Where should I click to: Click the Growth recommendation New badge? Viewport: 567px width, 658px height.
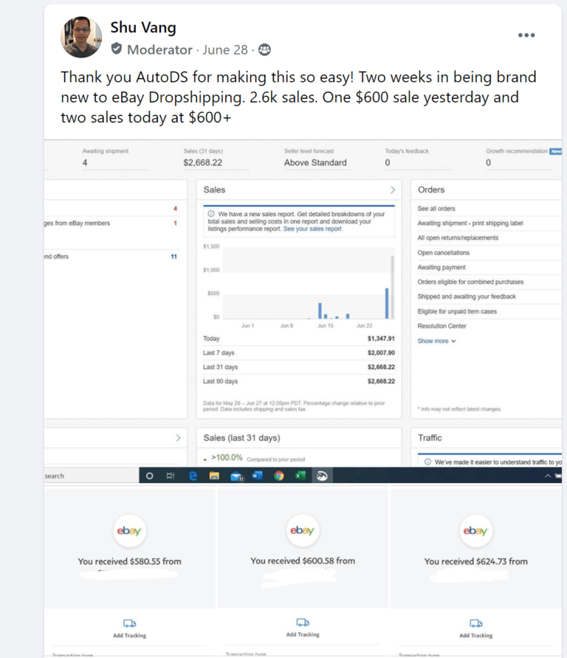(556, 151)
